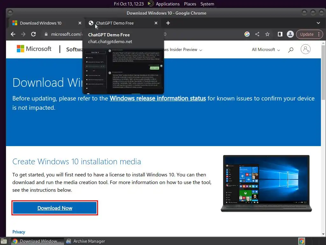The image size is (326, 245).
Task: Reload the page with the refresh icon
Action: [33, 34]
